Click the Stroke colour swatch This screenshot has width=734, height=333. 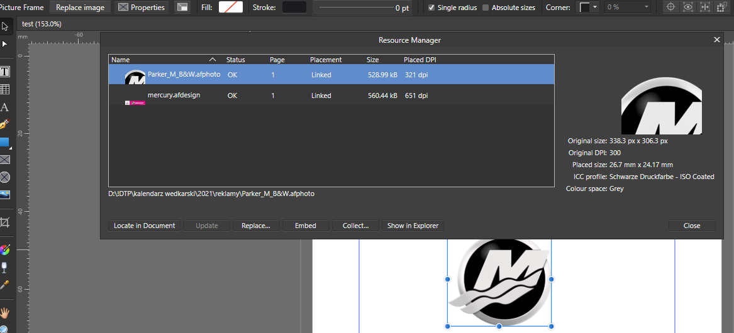point(294,8)
